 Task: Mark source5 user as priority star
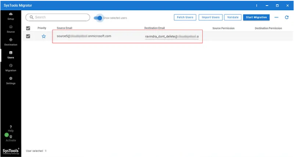(x=44, y=36)
